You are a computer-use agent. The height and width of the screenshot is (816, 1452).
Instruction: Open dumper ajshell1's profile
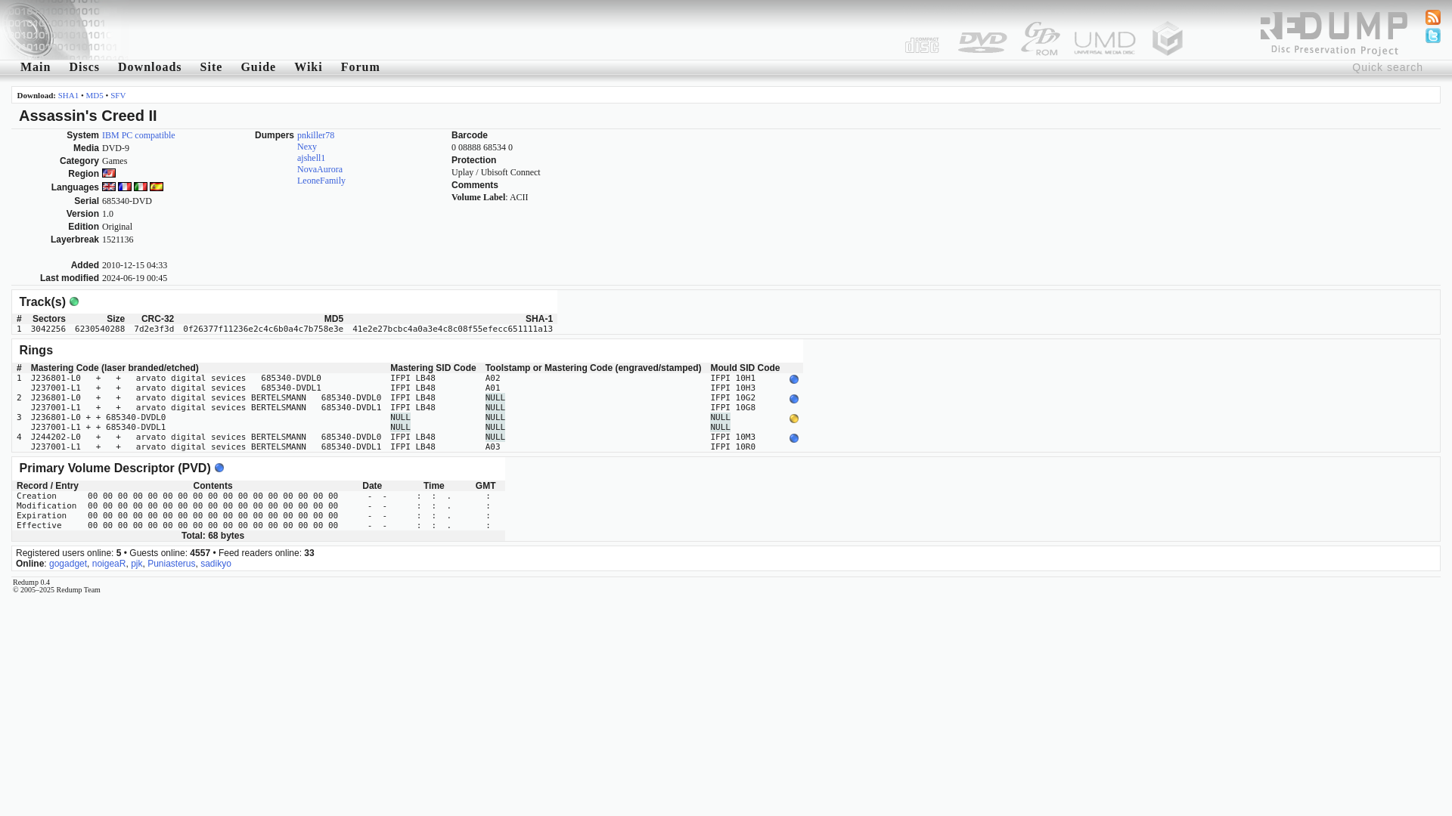coord(311,158)
